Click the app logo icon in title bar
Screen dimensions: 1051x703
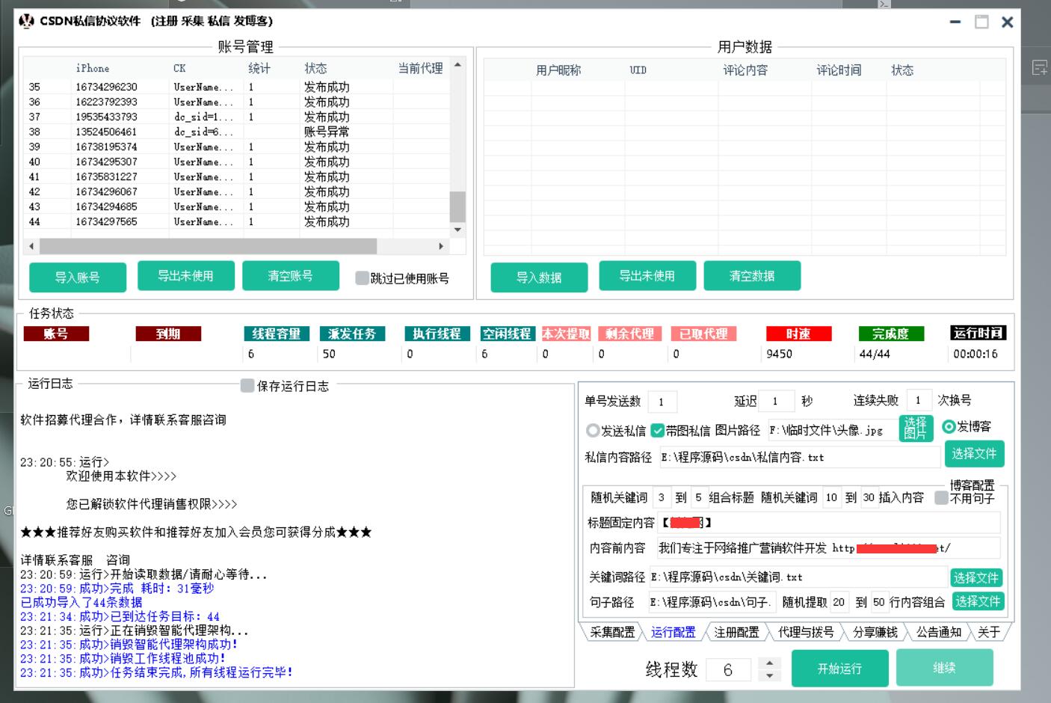click(x=26, y=21)
